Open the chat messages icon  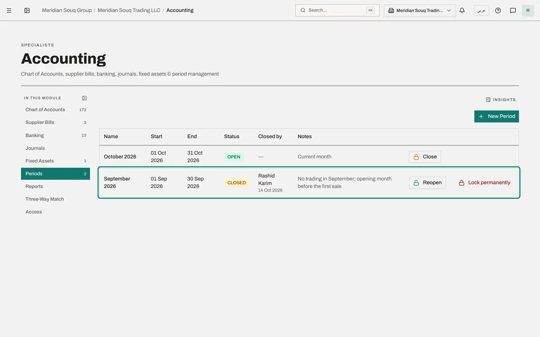pos(513,11)
